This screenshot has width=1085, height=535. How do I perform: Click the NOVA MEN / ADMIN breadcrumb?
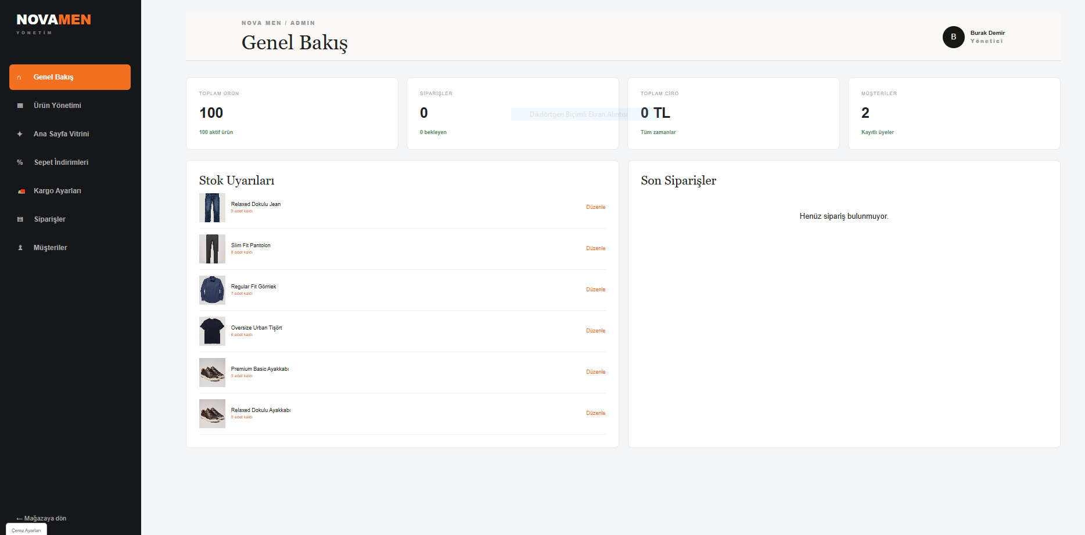pos(278,23)
